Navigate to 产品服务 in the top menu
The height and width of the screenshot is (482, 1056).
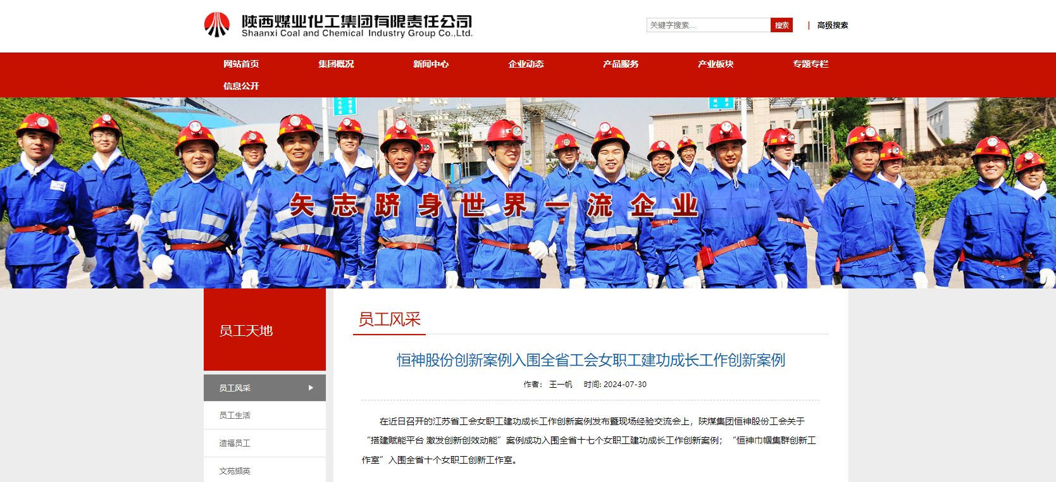click(x=621, y=64)
